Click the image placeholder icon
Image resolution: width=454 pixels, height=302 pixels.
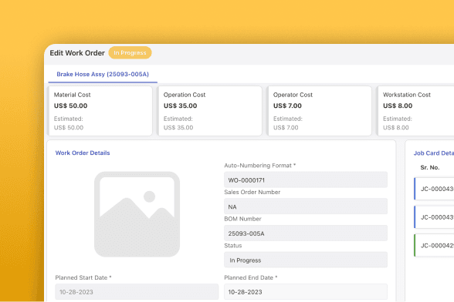click(137, 214)
